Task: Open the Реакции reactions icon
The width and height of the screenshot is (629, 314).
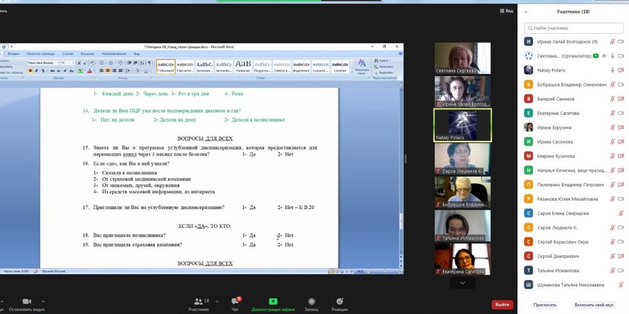Action: click(x=340, y=302)
